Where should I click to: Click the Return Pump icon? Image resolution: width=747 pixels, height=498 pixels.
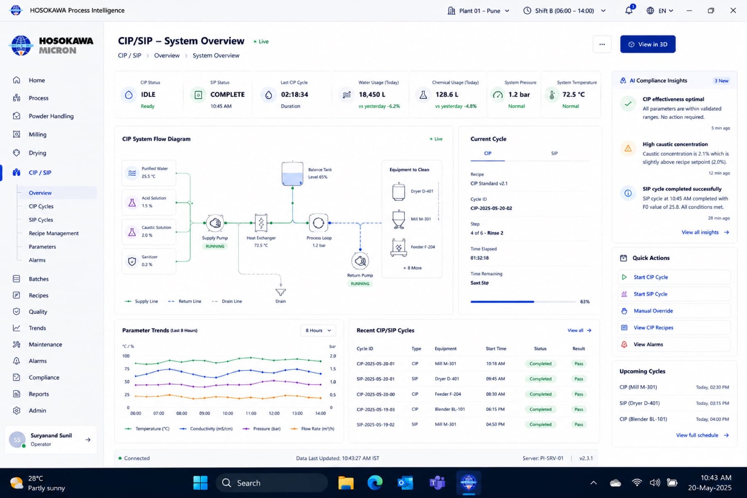pos(360,261)
